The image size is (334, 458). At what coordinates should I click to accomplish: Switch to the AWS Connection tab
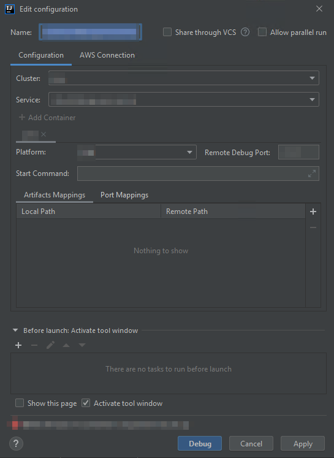[107, 55]
